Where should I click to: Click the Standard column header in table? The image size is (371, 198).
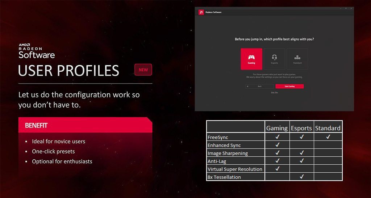328,128
